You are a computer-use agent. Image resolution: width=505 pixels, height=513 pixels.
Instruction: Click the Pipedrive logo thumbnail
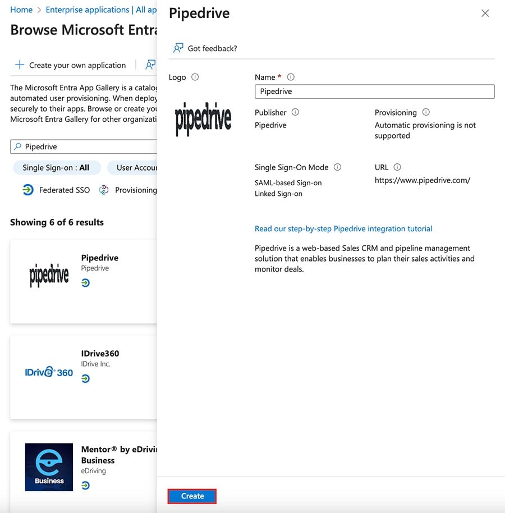[48, 274]
